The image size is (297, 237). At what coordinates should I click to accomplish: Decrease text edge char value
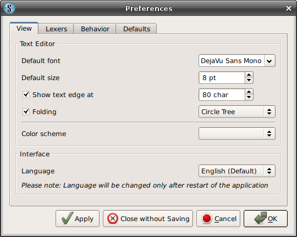pyautogui.click(x=249, y=97)
